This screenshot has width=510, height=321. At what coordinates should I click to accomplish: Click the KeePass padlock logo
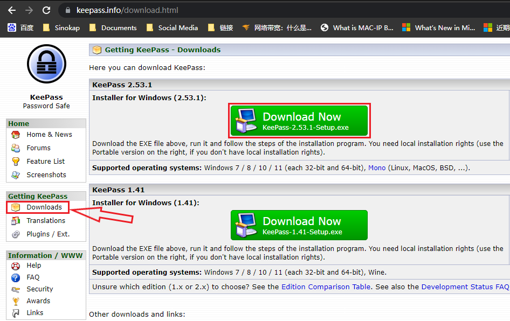click(x=46, y=64)
